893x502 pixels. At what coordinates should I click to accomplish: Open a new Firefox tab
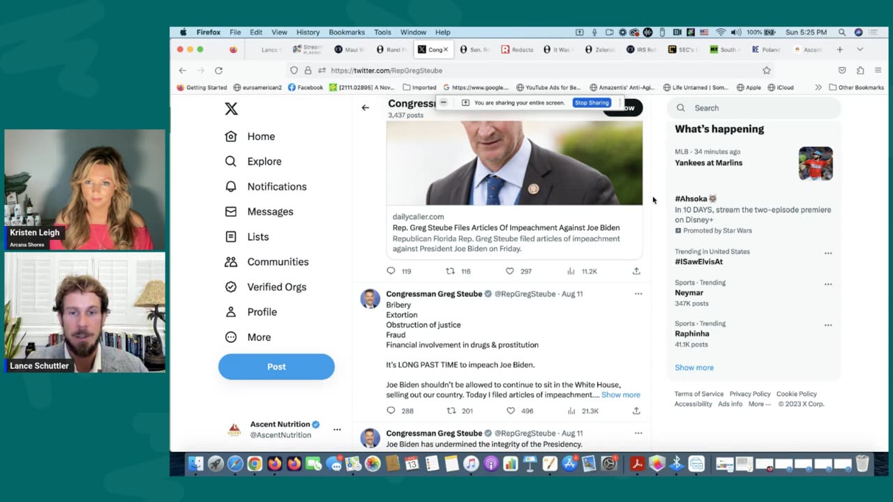[840, 50]
